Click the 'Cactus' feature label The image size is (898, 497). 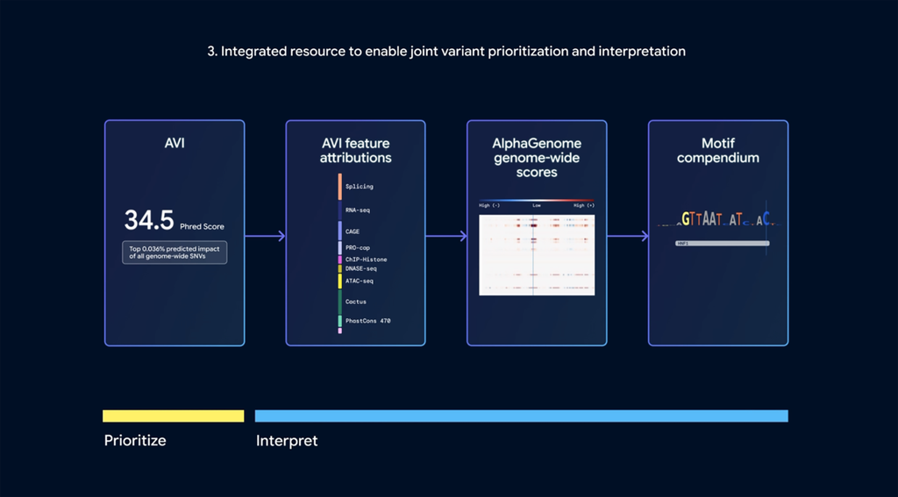pos(356,302)
